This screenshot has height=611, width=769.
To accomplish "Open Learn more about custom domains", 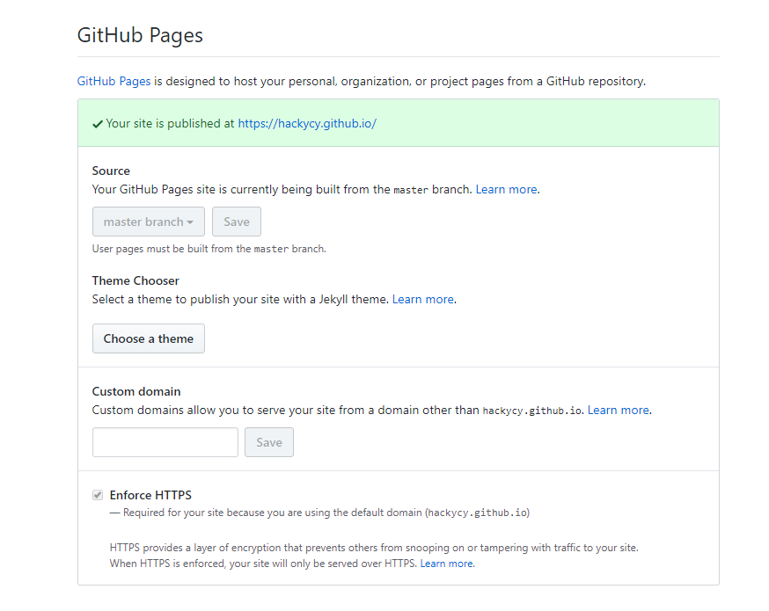I will [619, 410].
